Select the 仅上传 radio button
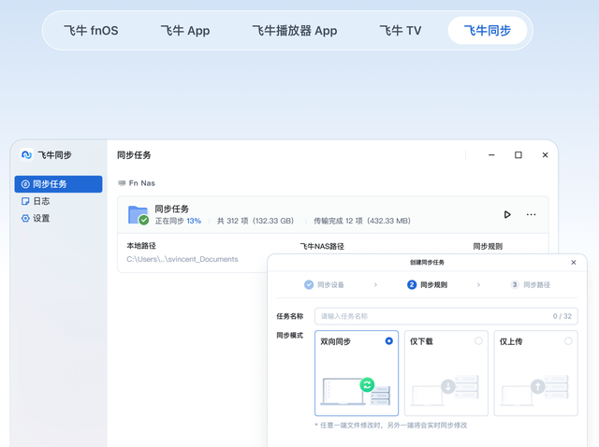Viewport: 599px width, 447px height. point(568,341)
